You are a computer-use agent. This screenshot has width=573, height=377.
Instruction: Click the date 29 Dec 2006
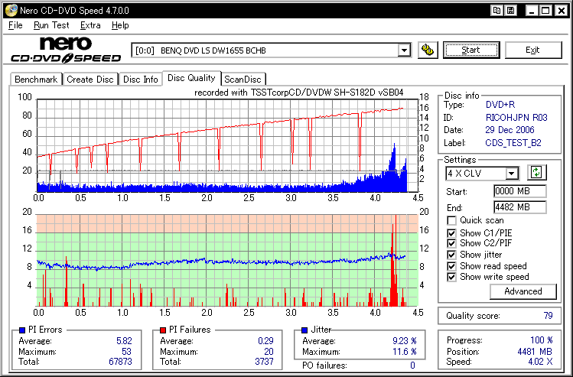510,130
